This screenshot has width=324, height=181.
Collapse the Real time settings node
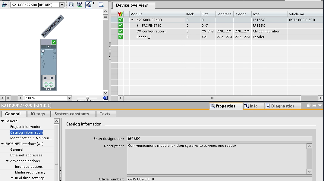point(12,178)
